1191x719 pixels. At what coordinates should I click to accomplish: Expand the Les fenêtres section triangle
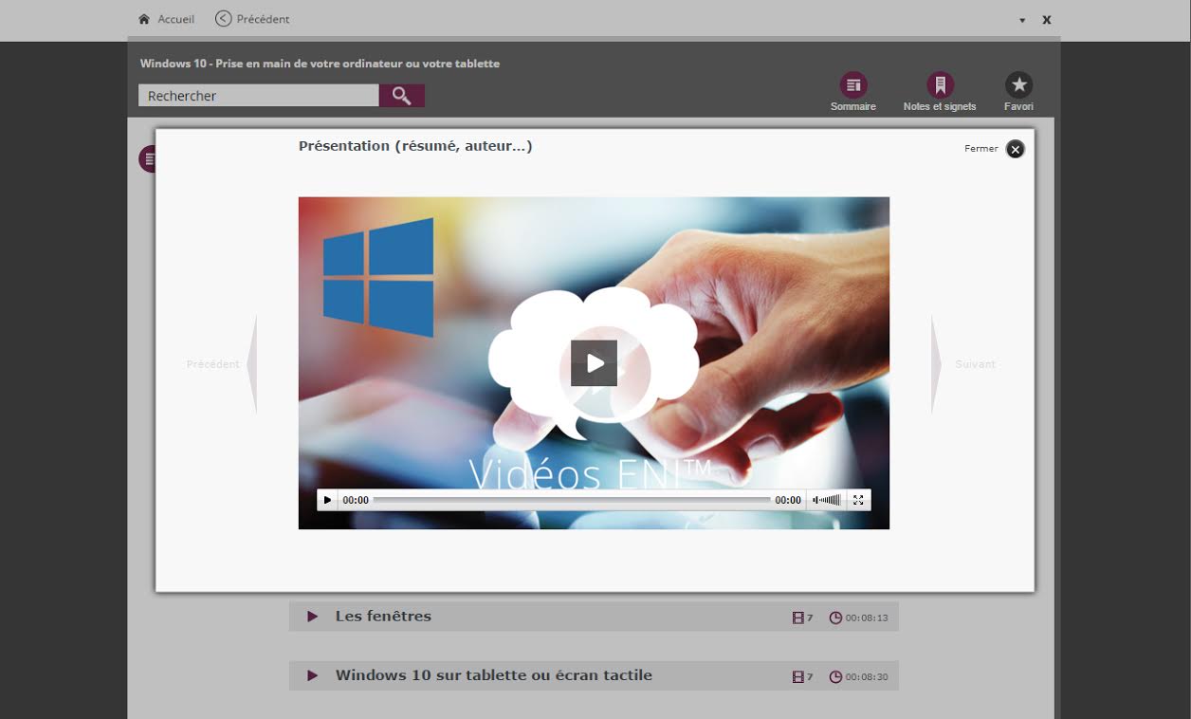(312, 617)
